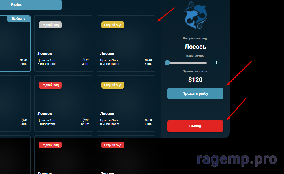
Task: Choose the Лосось card priced $700
Action: click(x=126, y=103)
